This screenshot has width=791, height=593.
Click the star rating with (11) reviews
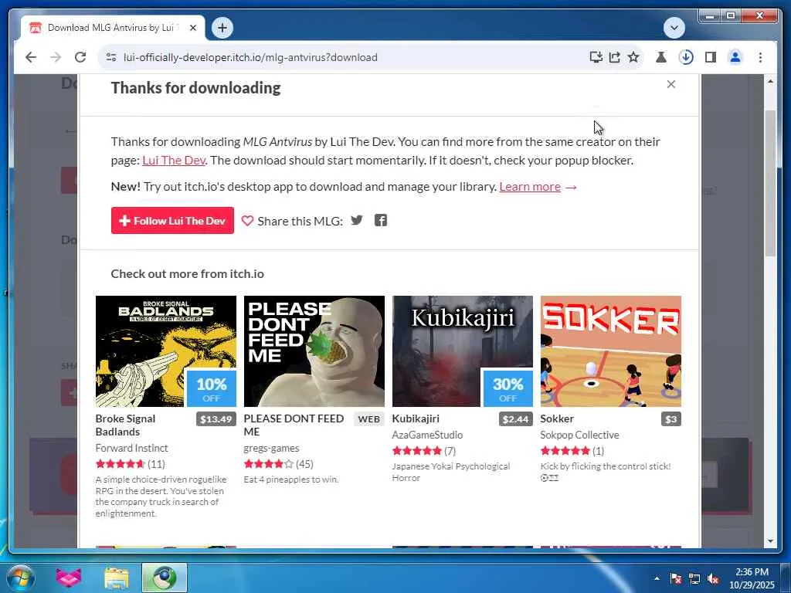point(130,464)
